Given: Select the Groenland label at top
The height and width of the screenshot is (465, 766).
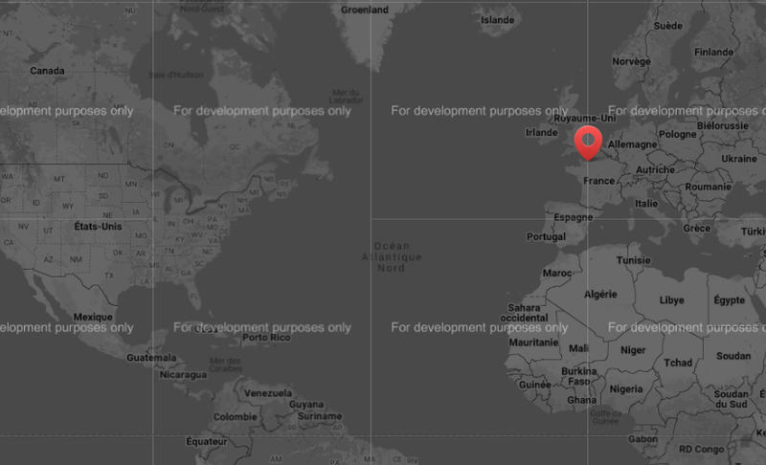Looking at the screenshot, I should coord(365,10).
